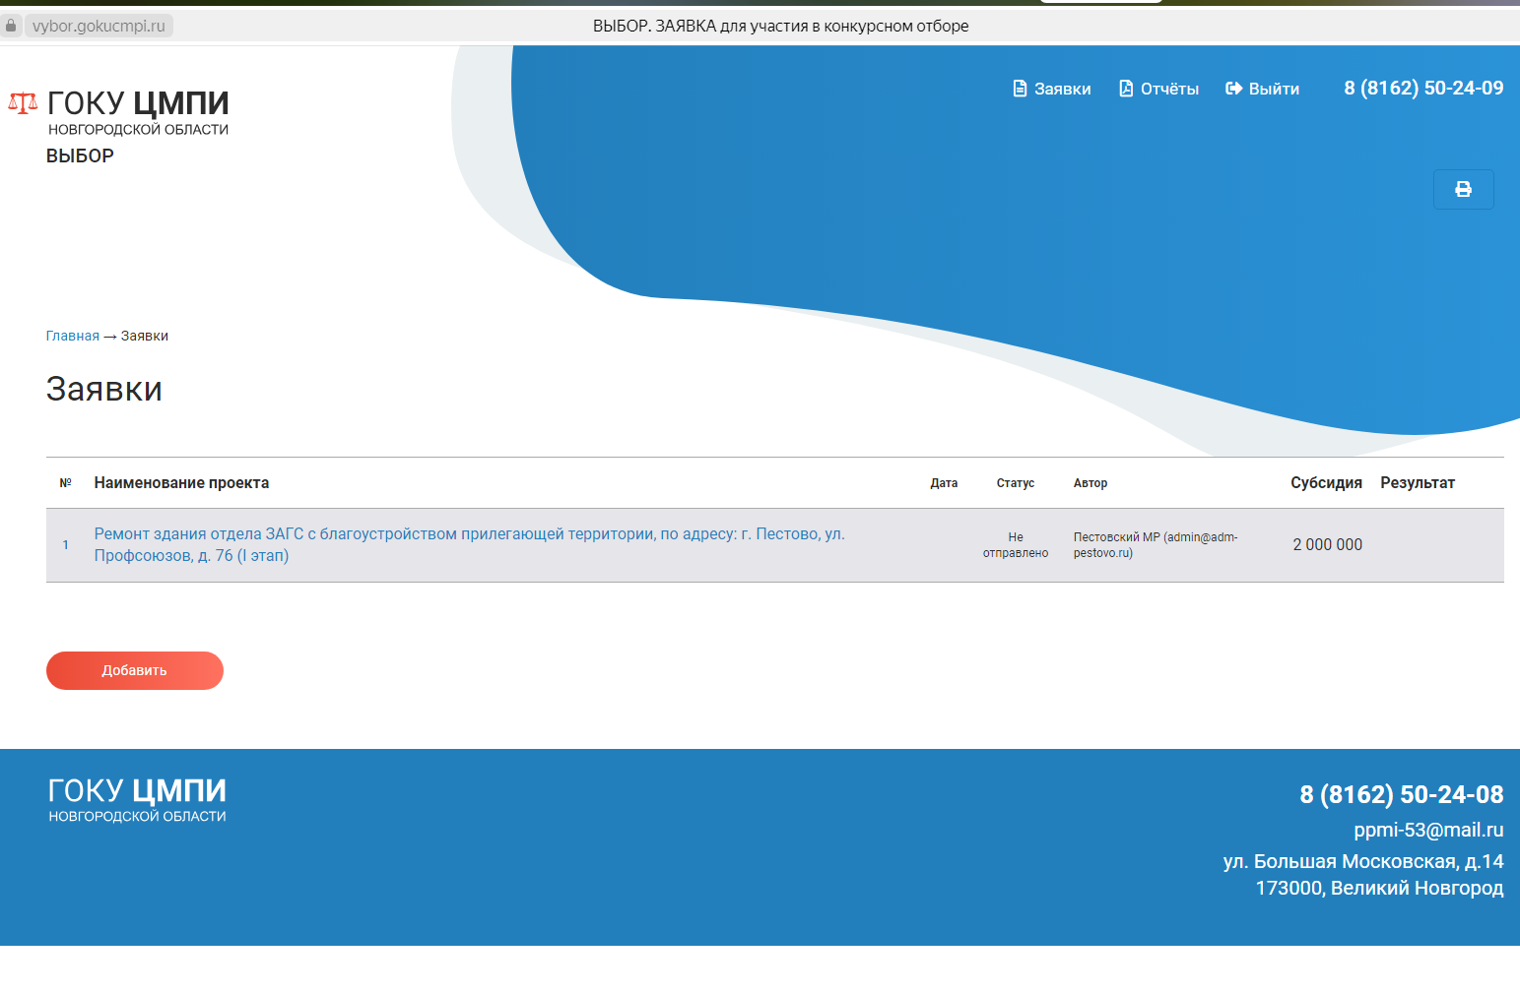1520x994 pixels.
Task: Click the Наименование проекта column header
Action: [181, 482]
